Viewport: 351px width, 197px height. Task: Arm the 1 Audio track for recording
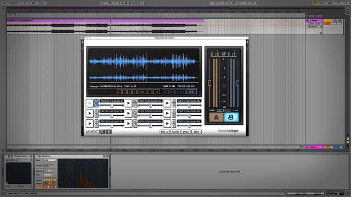[340, 21]
